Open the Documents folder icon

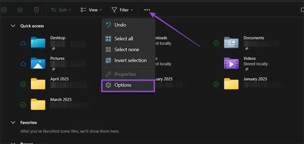[x=231, y=42]
